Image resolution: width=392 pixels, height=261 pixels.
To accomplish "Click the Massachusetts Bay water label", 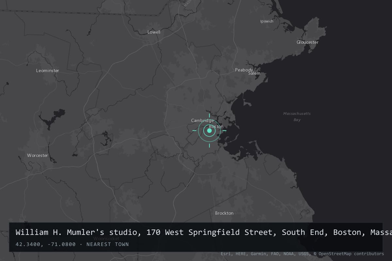I will [297, 116].
